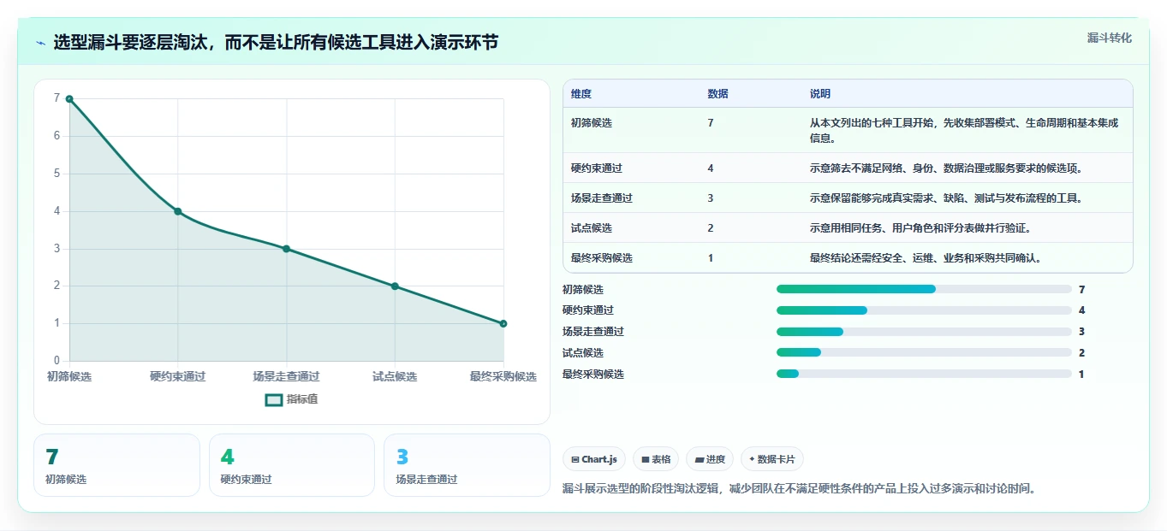Click the lightning icon beside the title
The image size is (1167, 531).
pos(41,43)
